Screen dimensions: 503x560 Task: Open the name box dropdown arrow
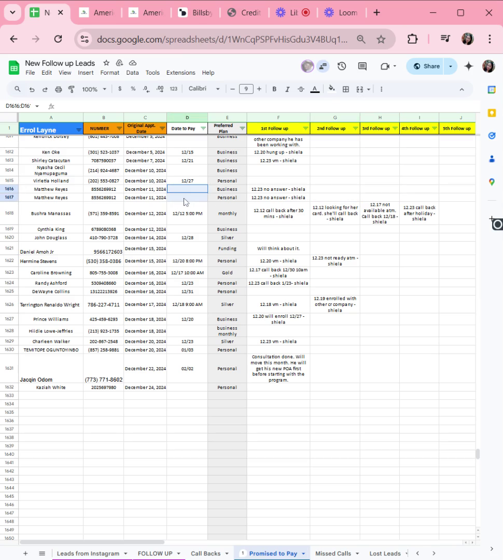click(37, 106)
